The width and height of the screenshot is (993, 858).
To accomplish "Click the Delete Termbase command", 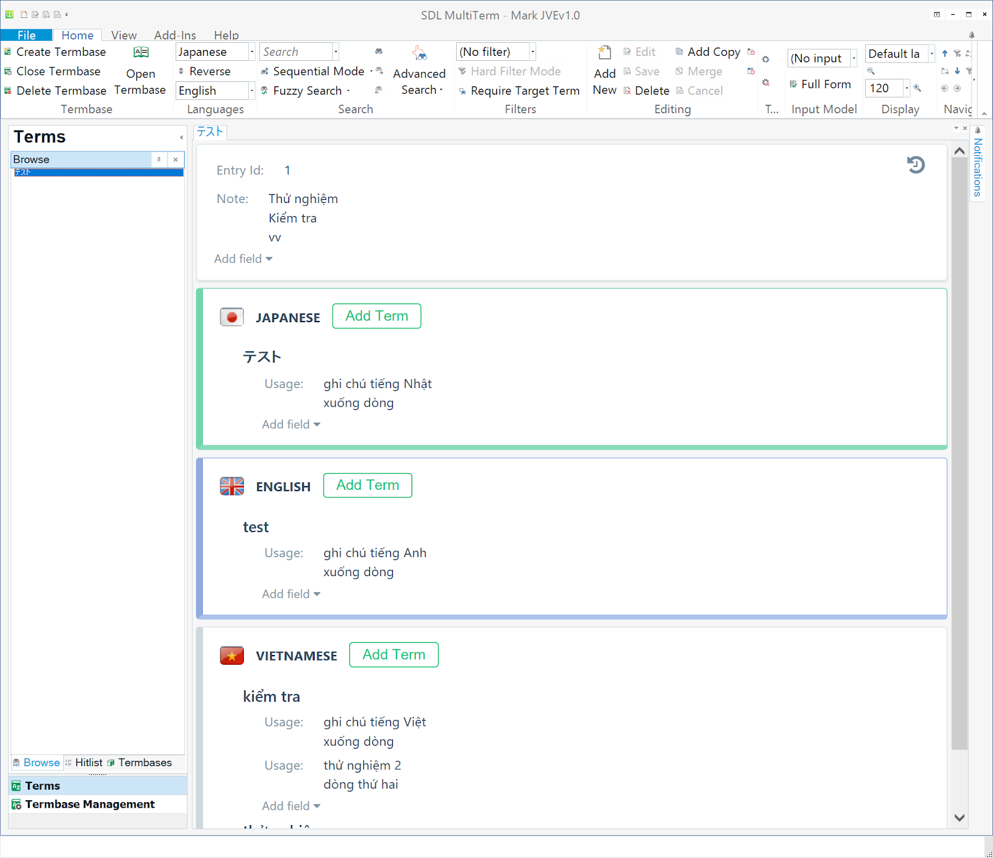I will (x=55, y=91).
